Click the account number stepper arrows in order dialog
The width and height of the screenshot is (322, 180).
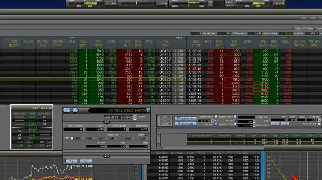pyautogui.click(x=135, y=117)
